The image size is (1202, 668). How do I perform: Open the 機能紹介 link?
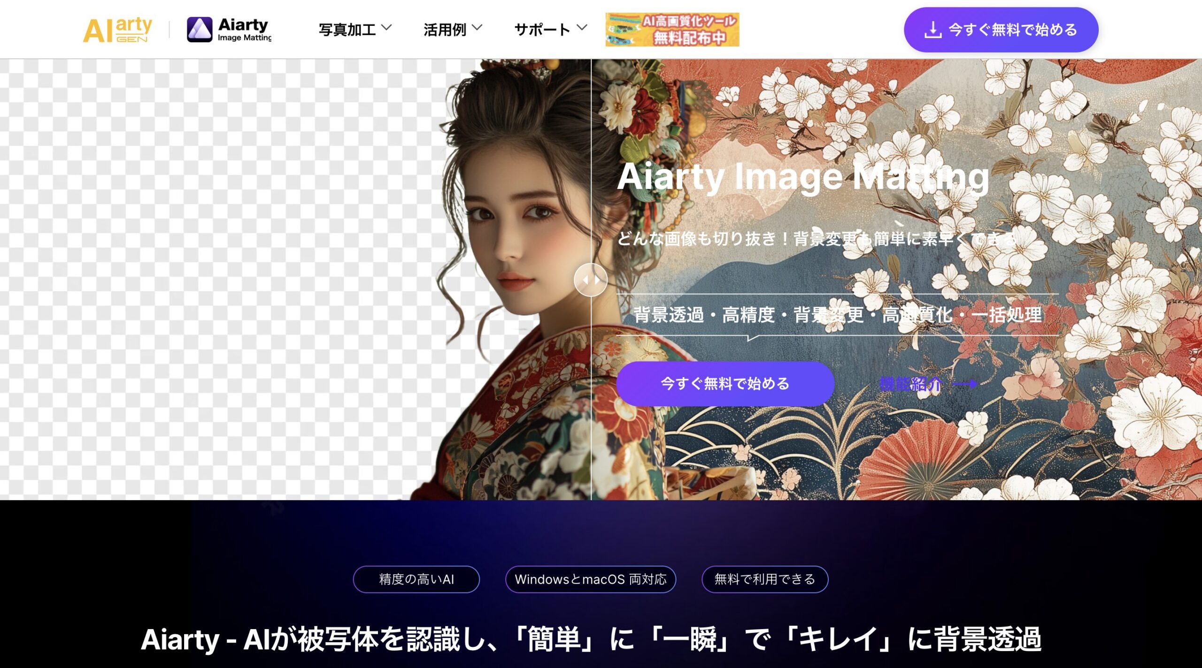coord(911,384)
